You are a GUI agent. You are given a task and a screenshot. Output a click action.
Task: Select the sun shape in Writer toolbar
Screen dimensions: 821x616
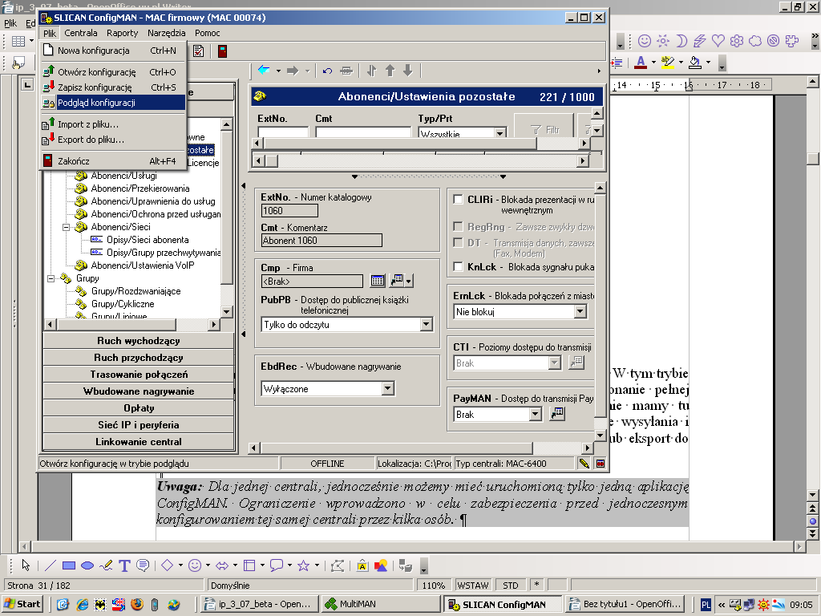coord(663,40)
